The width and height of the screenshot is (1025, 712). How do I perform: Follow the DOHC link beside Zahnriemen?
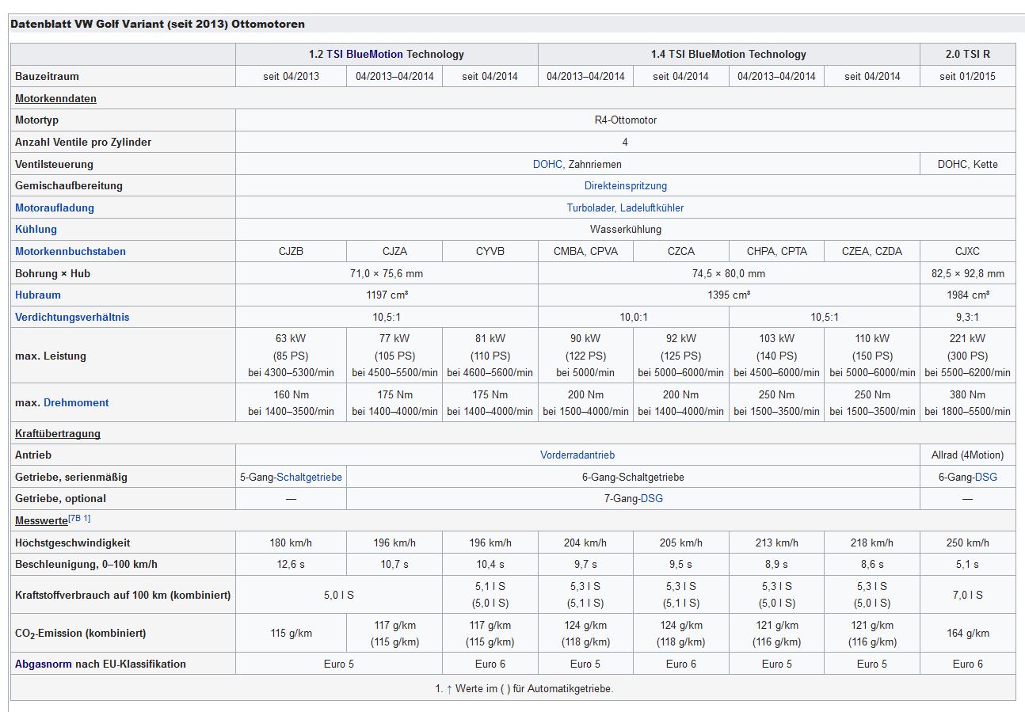coord(547,165)
